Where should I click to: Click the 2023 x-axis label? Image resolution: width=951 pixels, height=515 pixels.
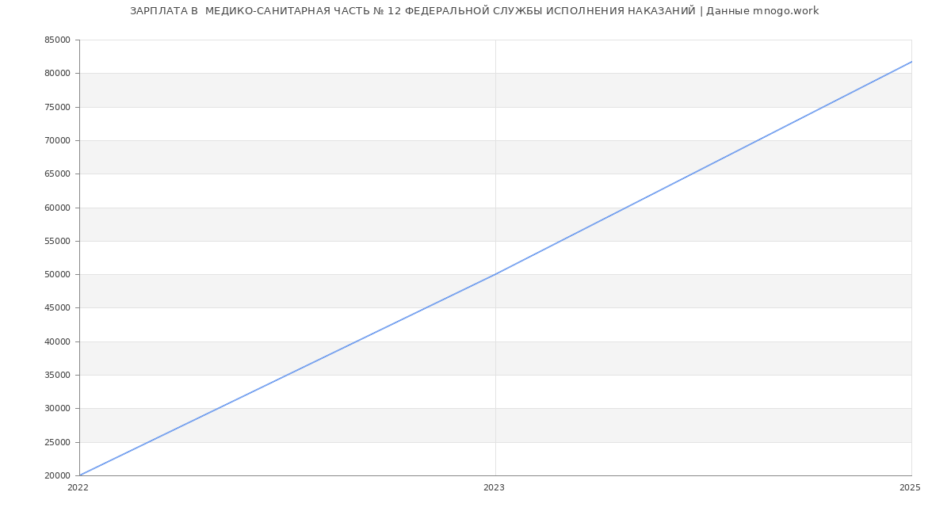(x=494, y=488)
